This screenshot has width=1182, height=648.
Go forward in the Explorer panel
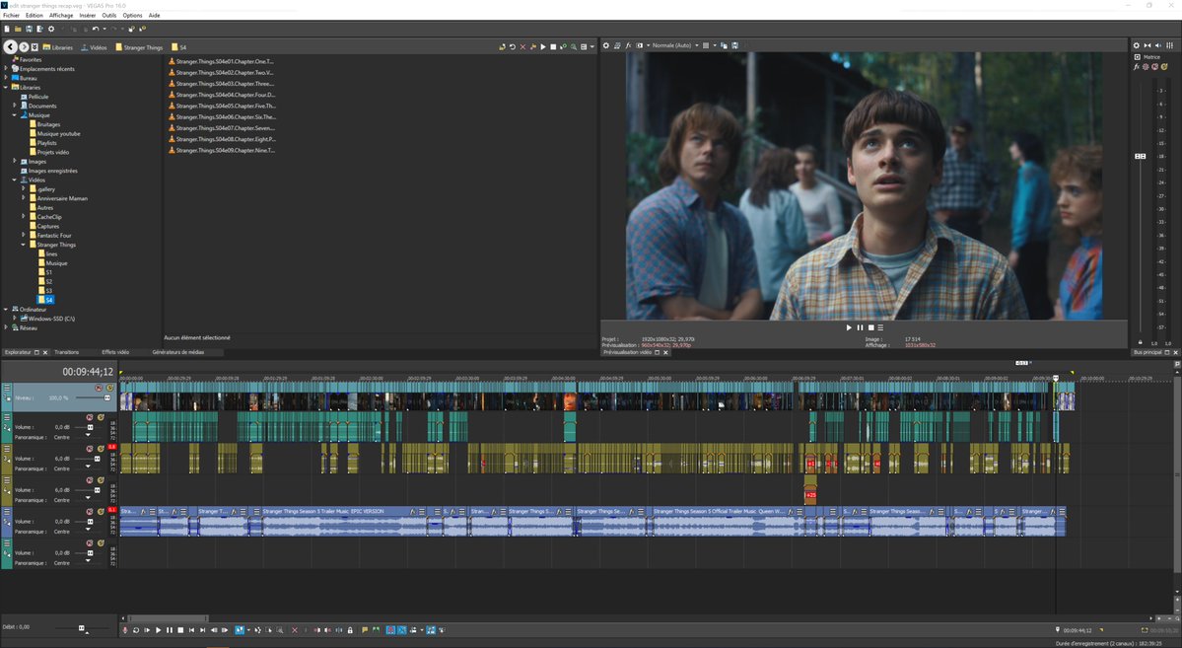(24, 46)
